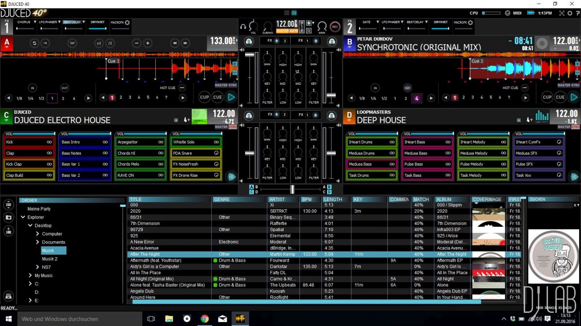Click the fast forward button on deck A
Viewport: 581px width, 326px height.
185,43
